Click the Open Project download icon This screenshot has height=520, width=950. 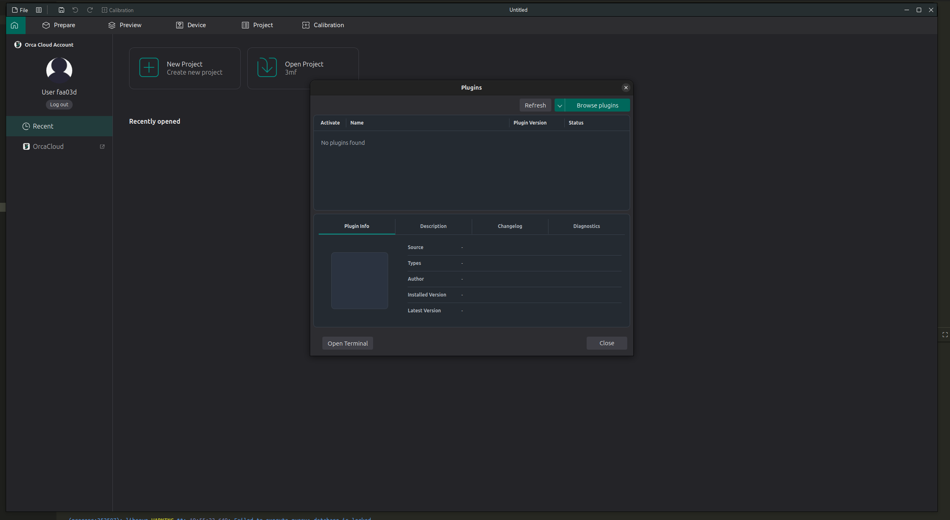pos(267,67)
